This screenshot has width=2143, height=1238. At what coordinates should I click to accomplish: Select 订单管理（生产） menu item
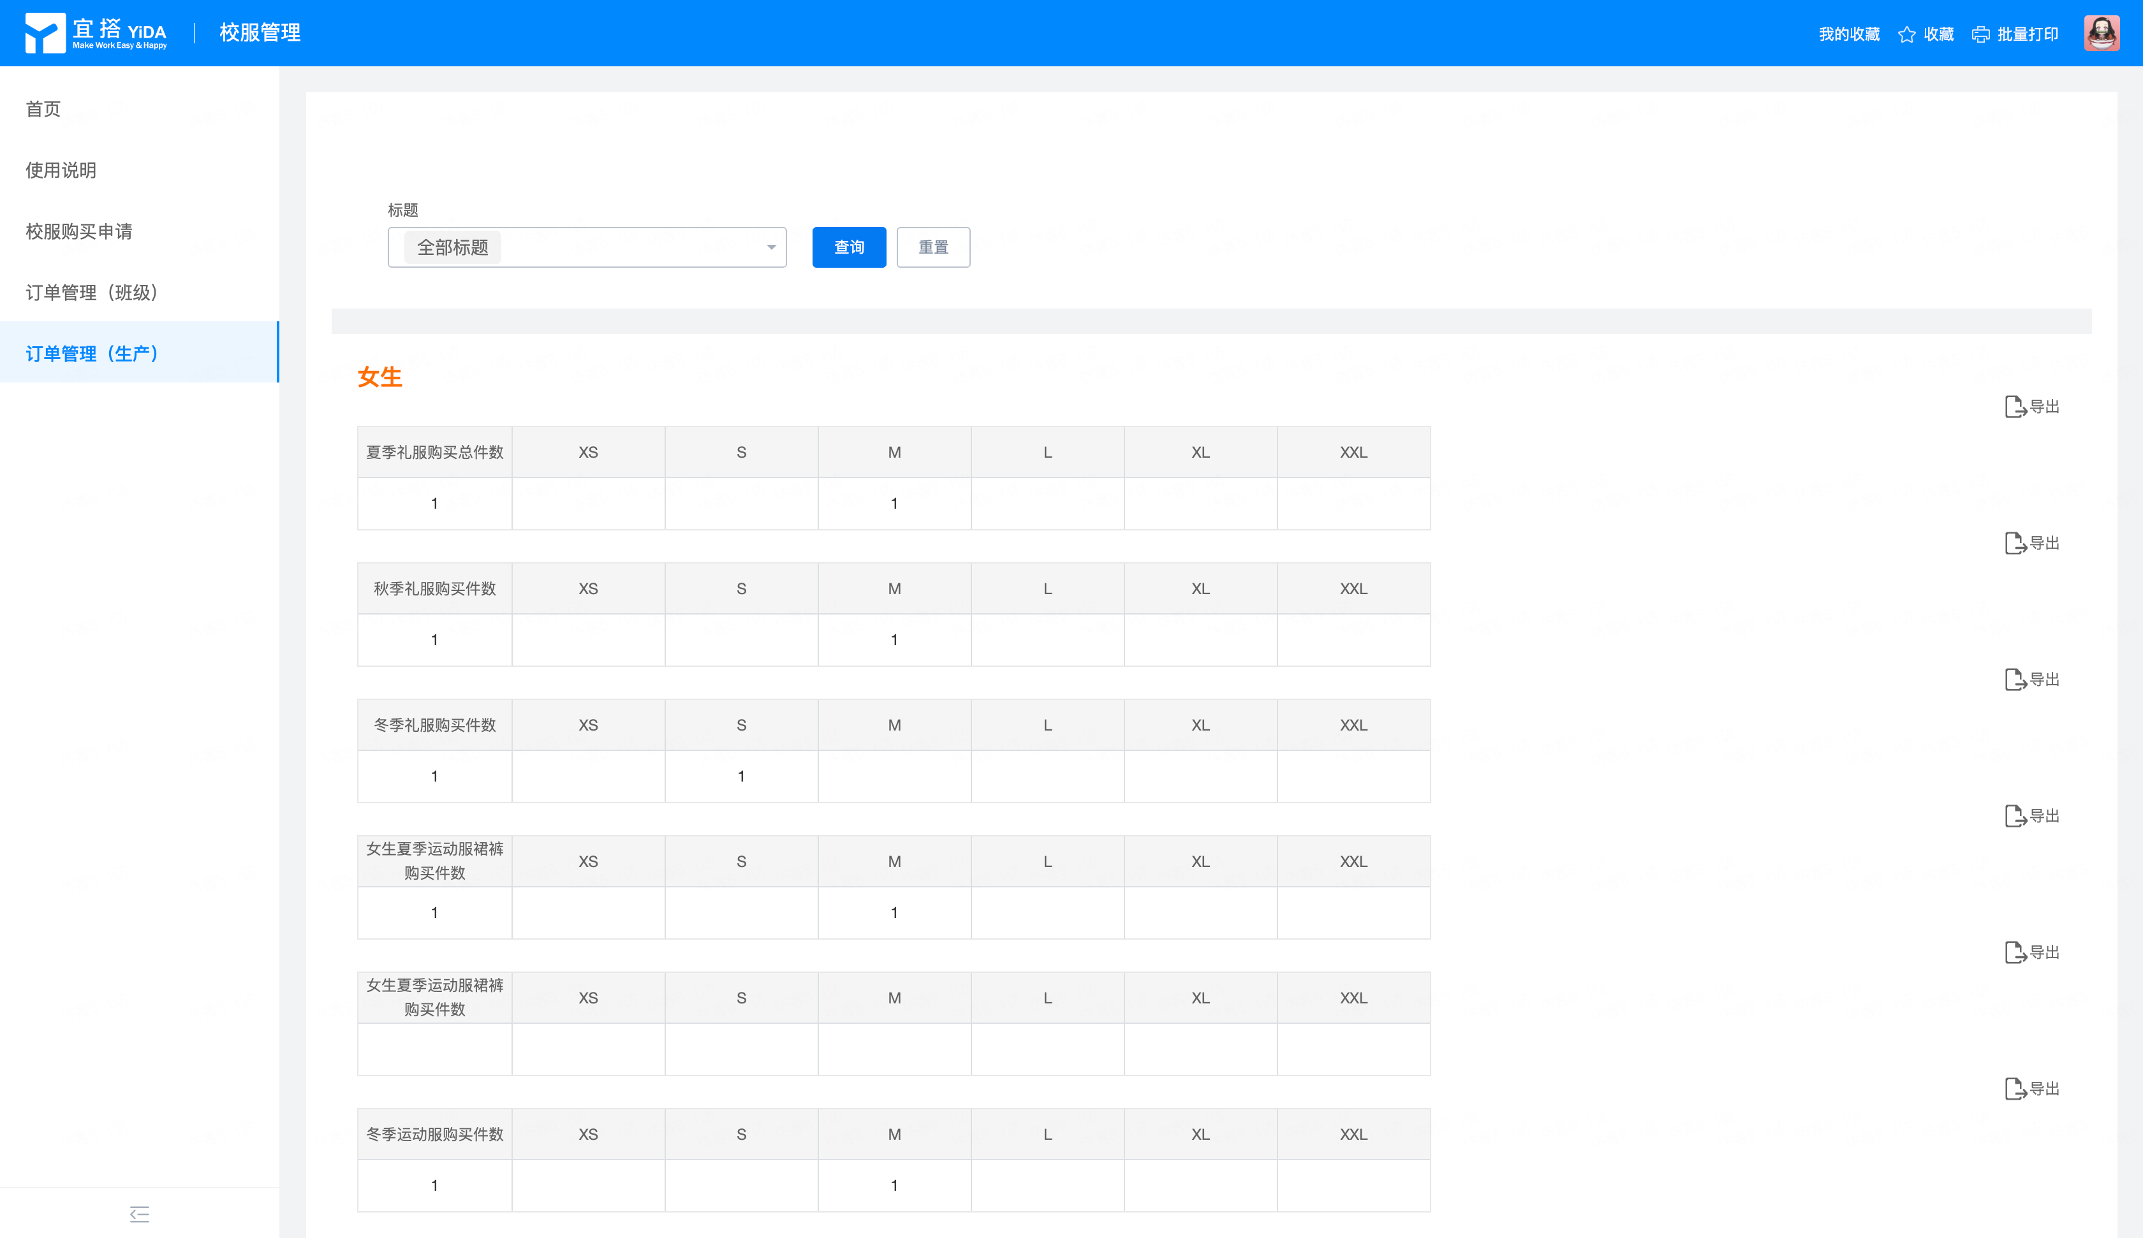[92, 354]
